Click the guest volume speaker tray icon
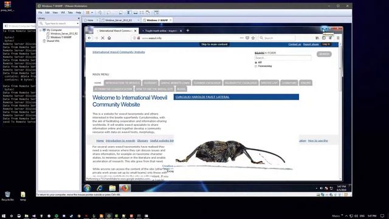389x219 pixels. pyautogui.click(x=322, y=188)
